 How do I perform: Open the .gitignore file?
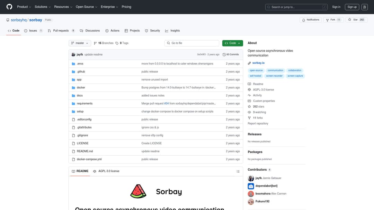(x=82, y=135)
